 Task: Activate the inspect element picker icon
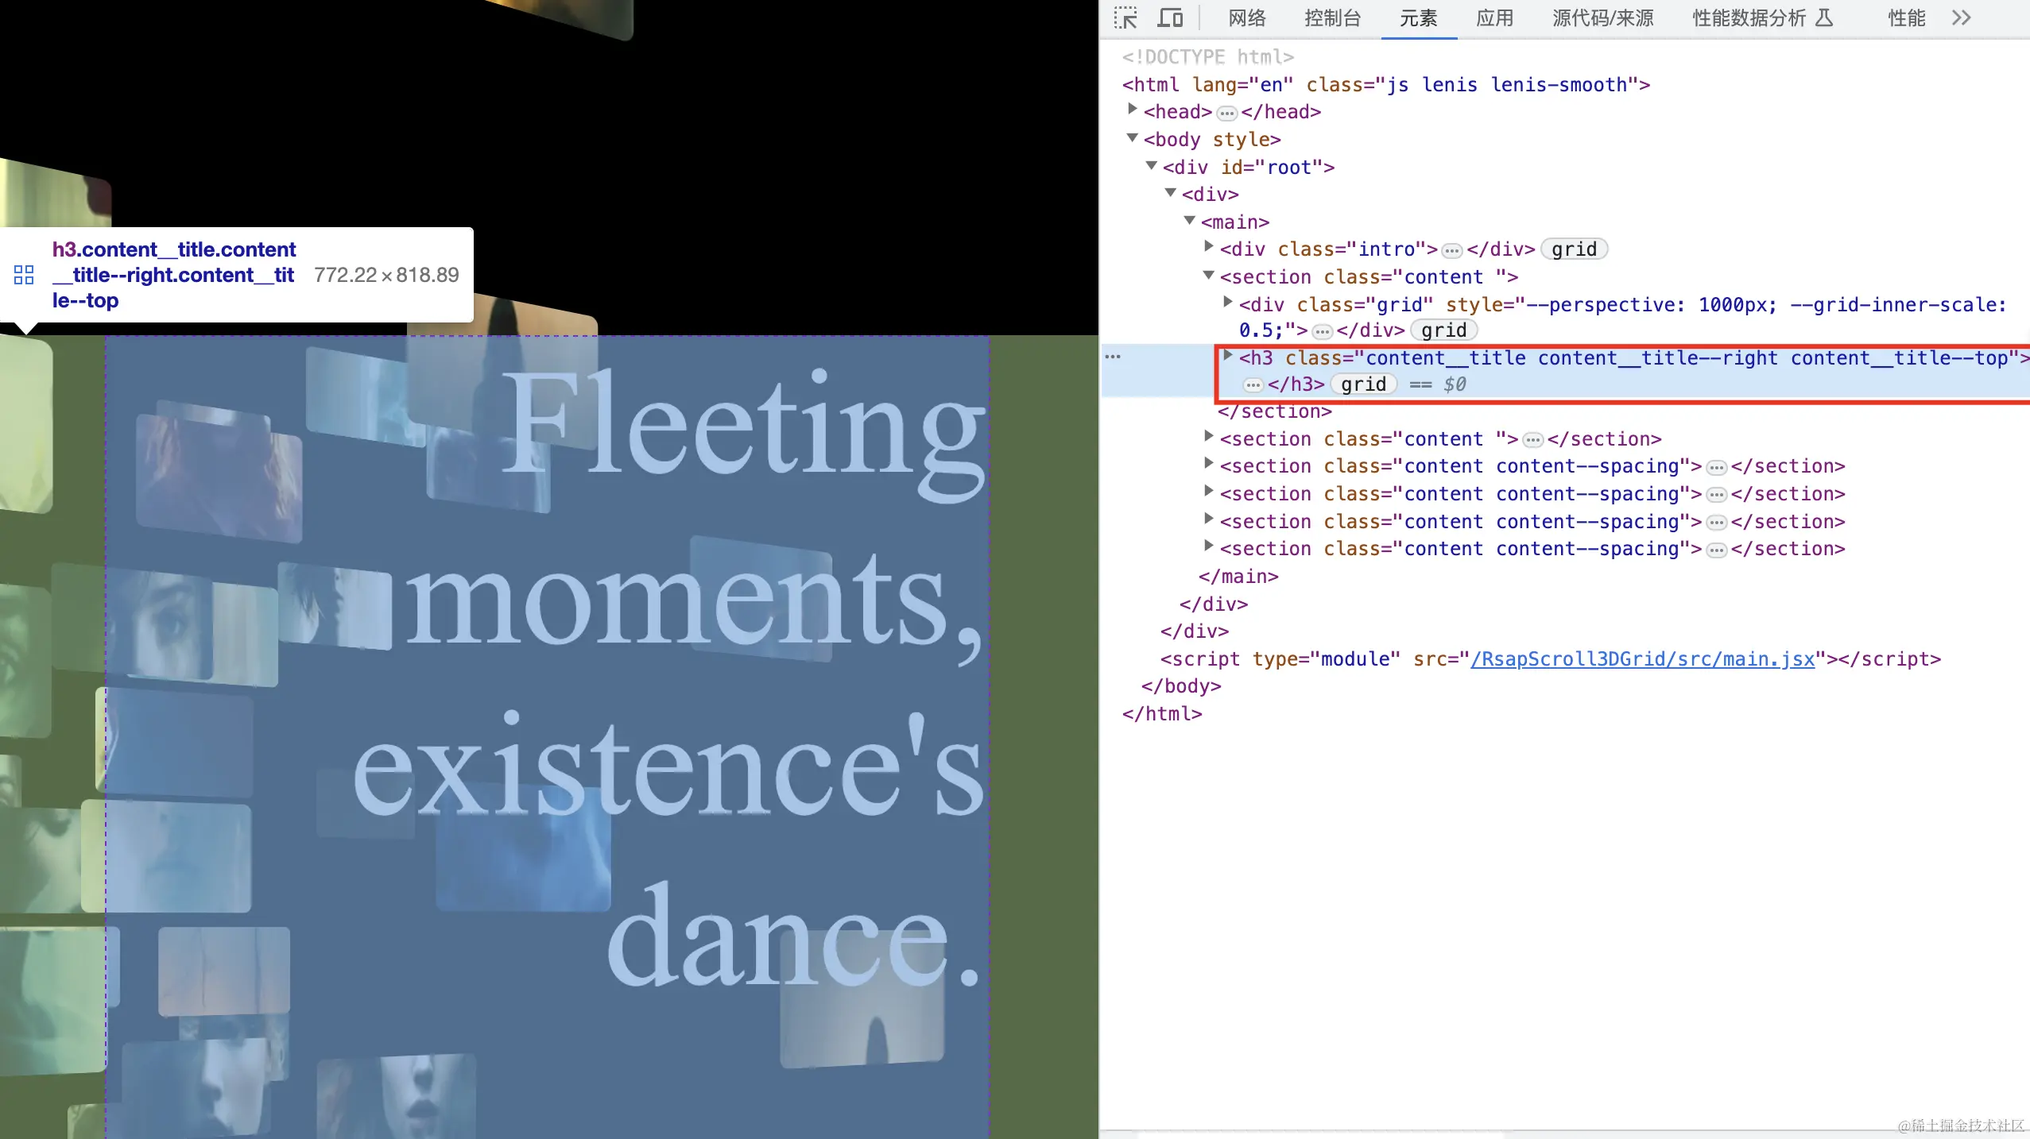click(1125, 17)
